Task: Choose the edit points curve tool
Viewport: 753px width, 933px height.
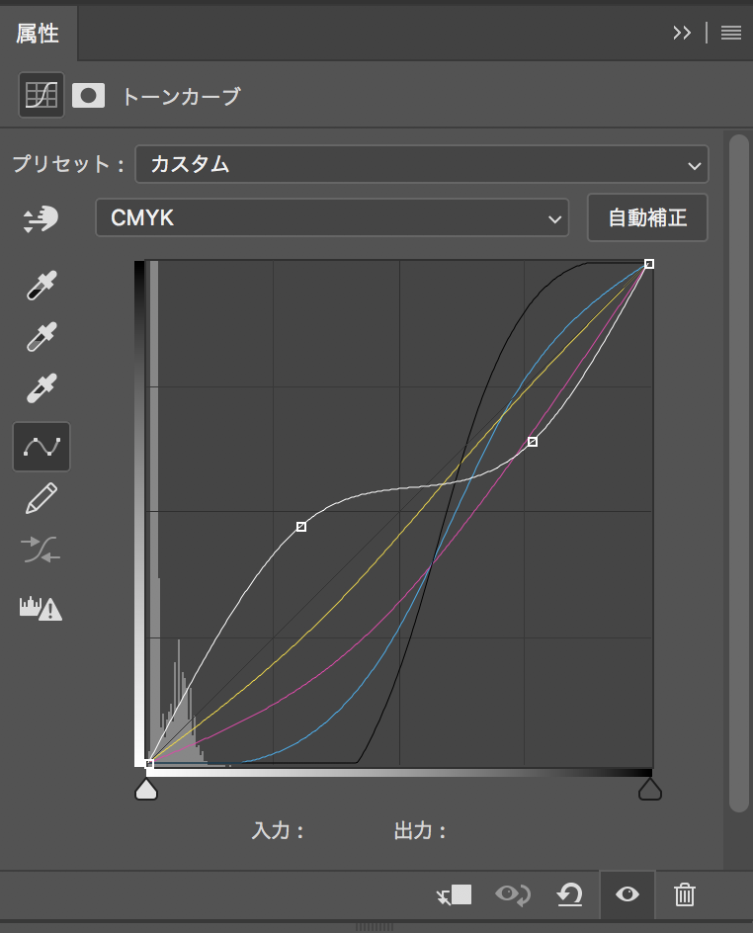Action: tap(41, 447)
